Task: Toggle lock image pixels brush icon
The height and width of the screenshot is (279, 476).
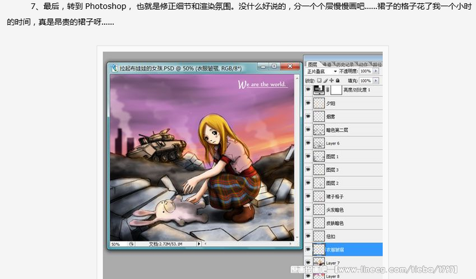Action: coord(326,81)
